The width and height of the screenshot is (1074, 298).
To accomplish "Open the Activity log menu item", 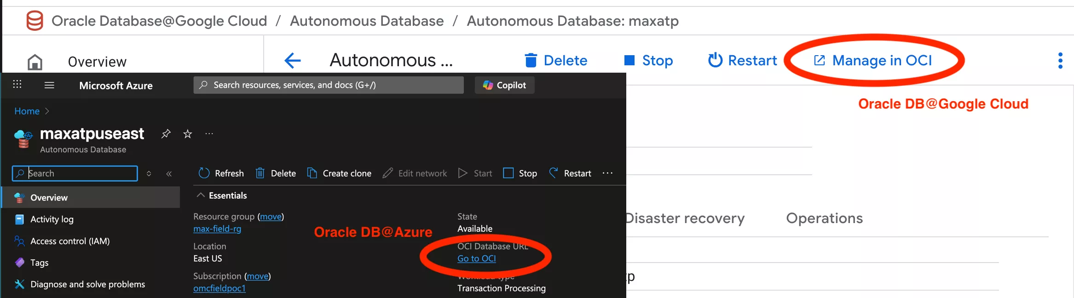I will [x=52, y=219].
